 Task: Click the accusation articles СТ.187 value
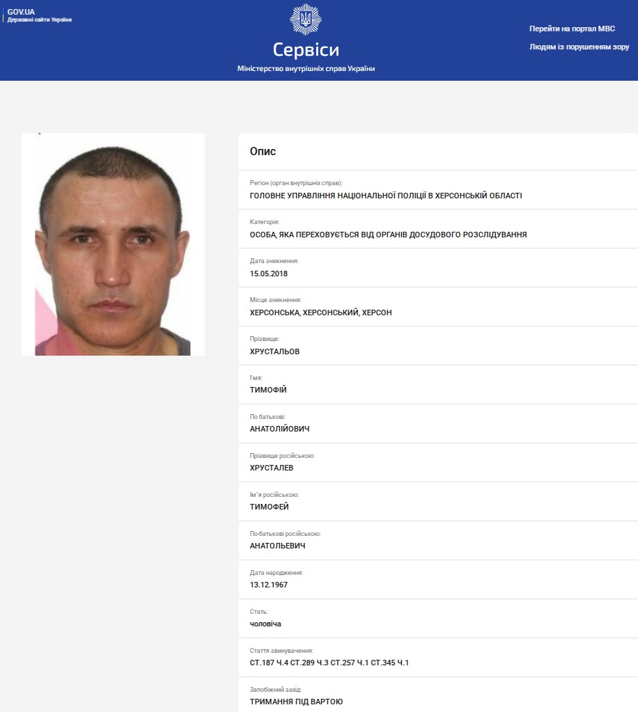[329, 663]
